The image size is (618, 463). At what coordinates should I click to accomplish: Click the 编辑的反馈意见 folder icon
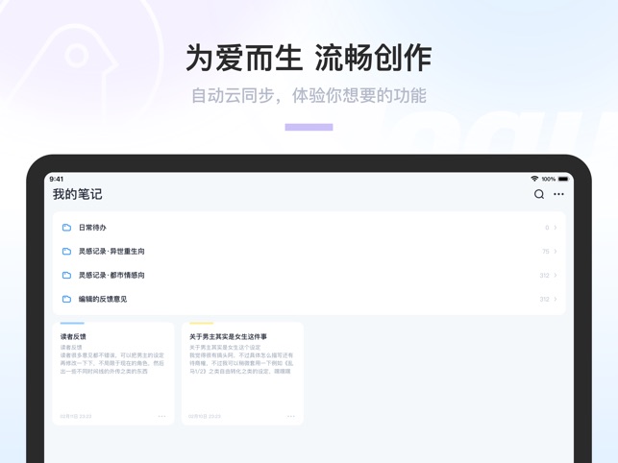(66, 299)
